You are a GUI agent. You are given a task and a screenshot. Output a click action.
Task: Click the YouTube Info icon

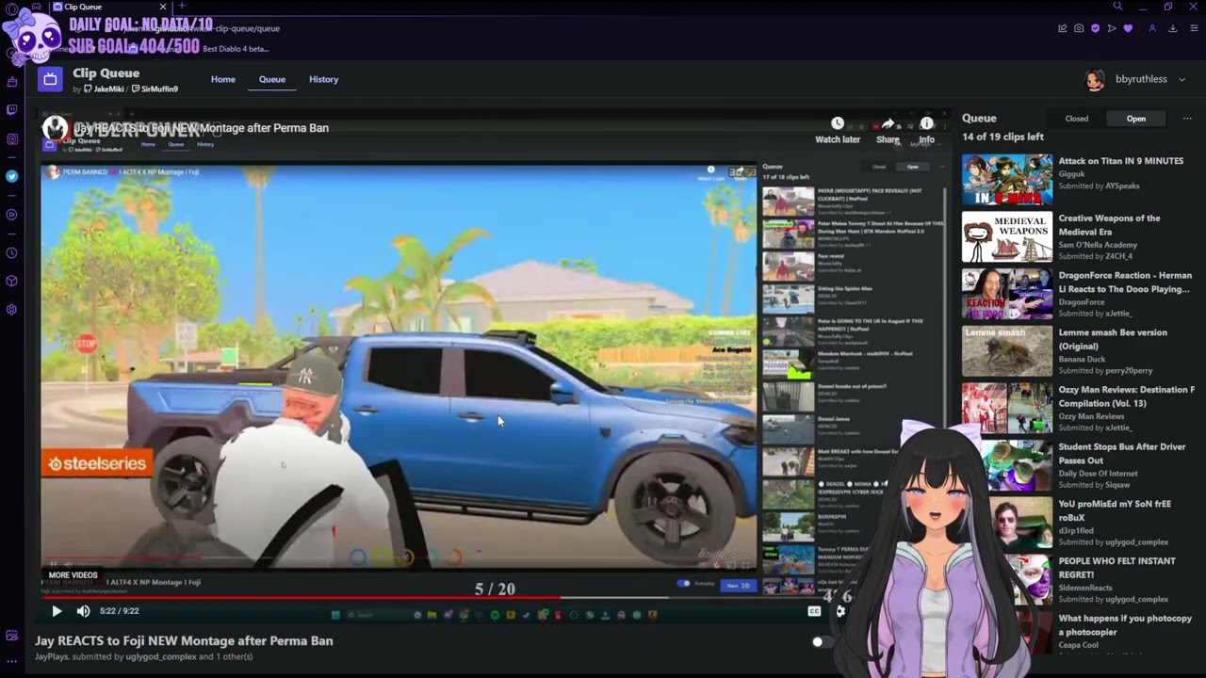(926, 123)
